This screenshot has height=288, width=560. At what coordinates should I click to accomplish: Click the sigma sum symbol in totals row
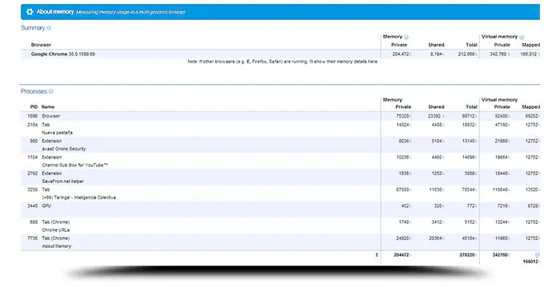click(x=377, y=255)
